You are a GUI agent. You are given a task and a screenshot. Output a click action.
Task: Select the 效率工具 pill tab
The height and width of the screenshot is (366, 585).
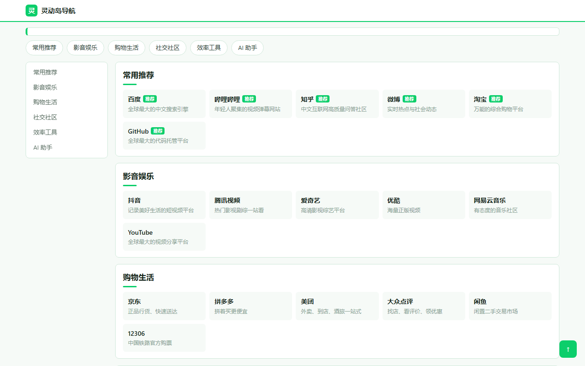pyautogui.click(x=209, y=48)
